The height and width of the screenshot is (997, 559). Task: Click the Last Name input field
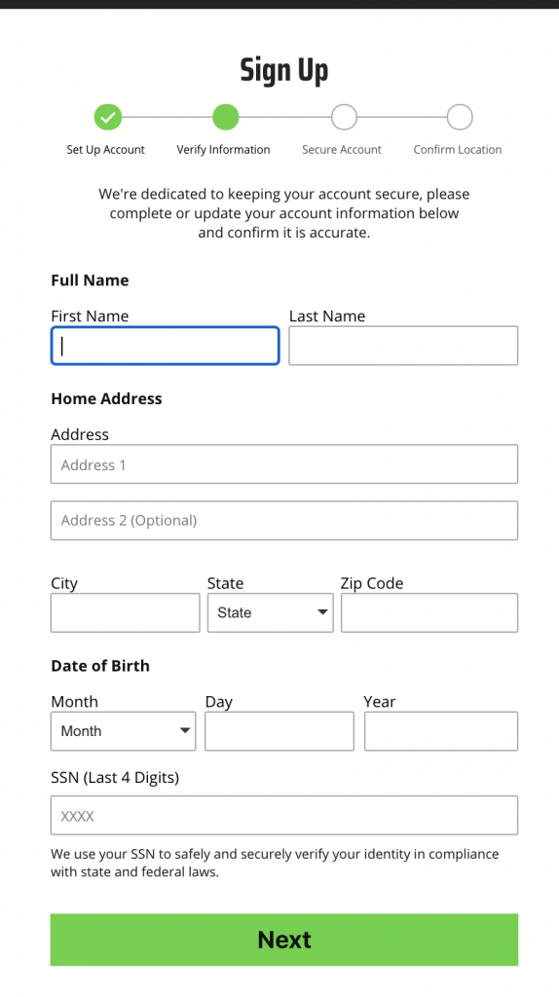tap(403, 346)
